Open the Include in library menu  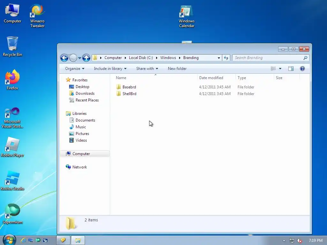[110, 69]
